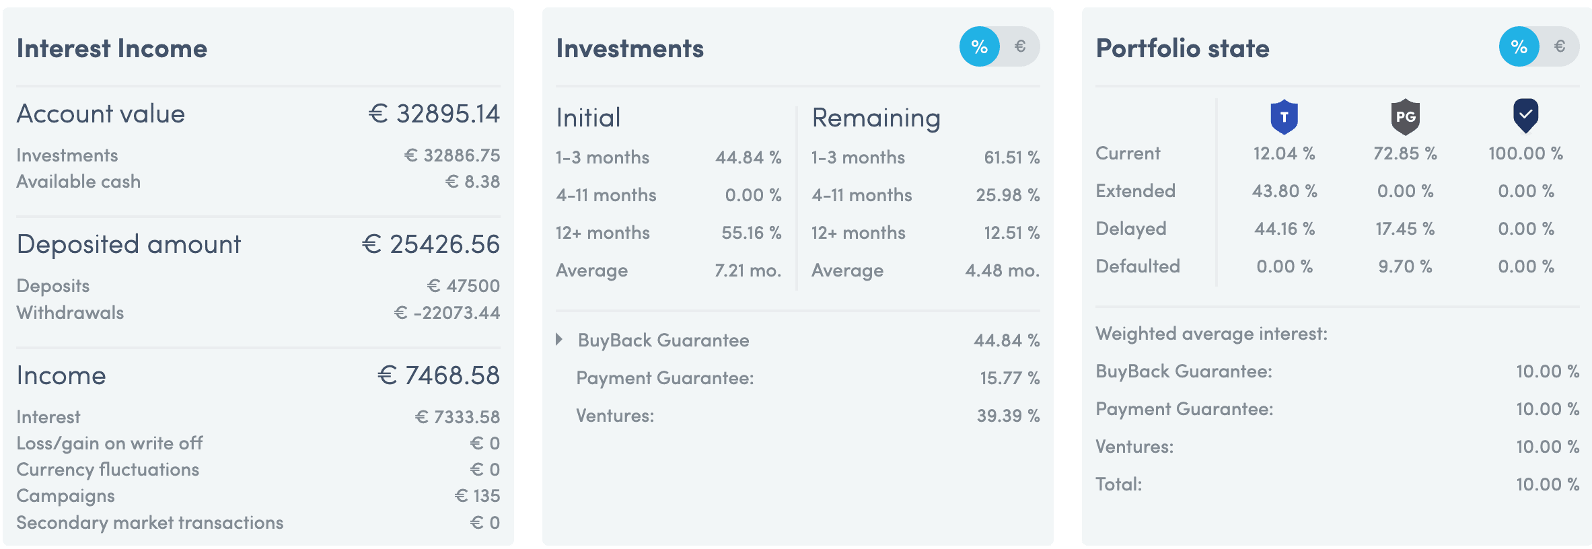Click the Withdrawals row amount

pyautogui.click(x=447, y=312)
